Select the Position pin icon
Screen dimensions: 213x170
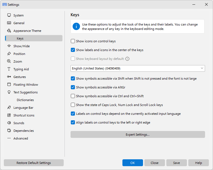pos(9,54)
